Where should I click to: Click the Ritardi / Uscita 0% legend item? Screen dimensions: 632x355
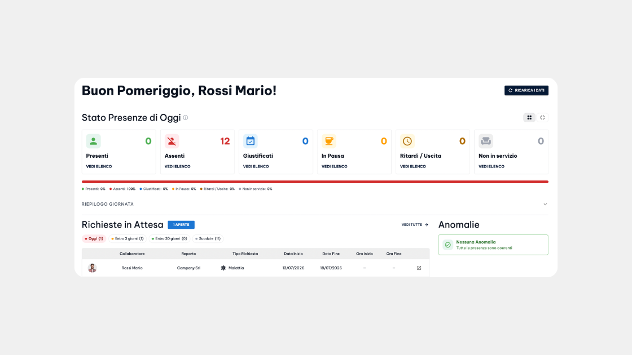(217, 189)
